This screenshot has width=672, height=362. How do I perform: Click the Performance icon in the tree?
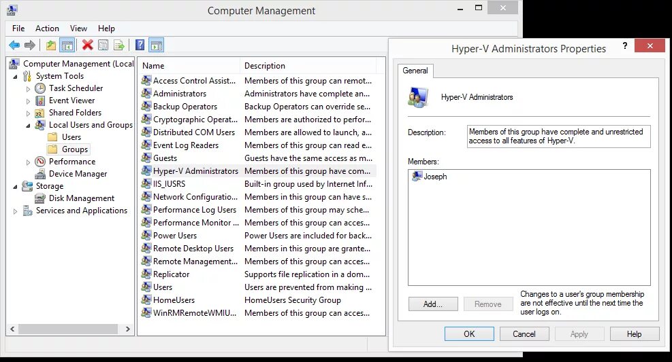point(40,162)
